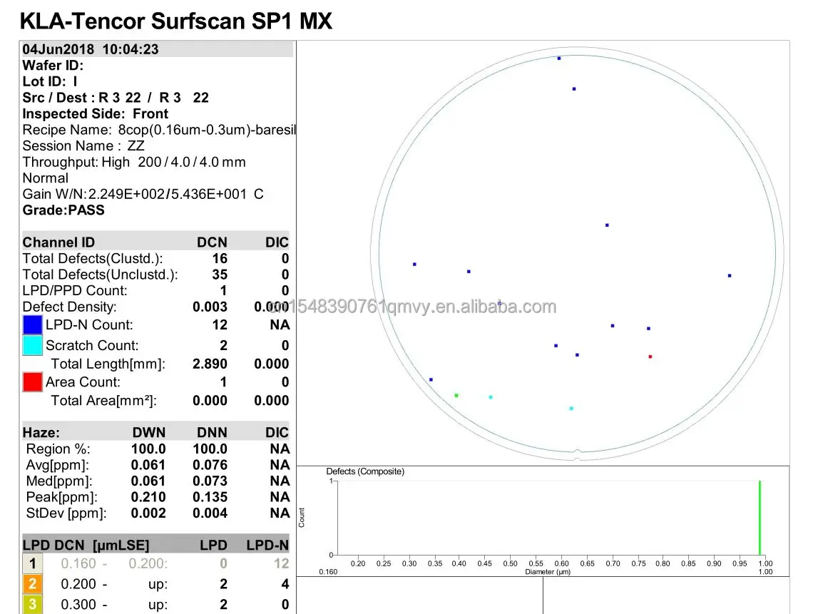Click the Wafer ID label
This screenshot has height=614, width=823.
(x=53, y=65)
